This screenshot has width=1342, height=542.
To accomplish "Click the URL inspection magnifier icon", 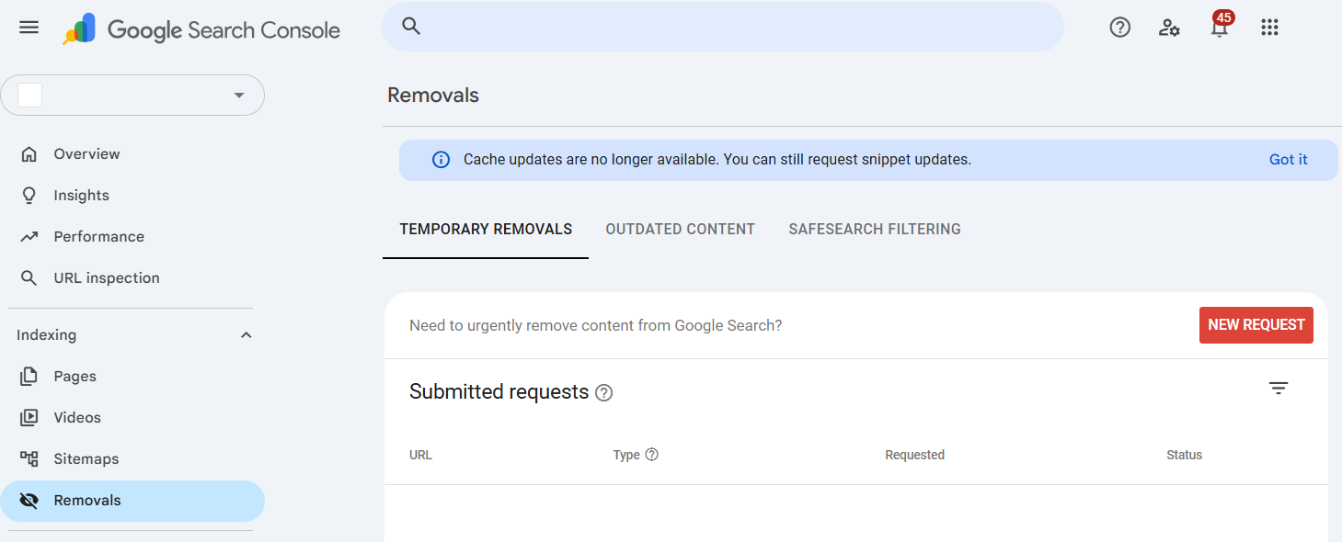I will 29,278.
